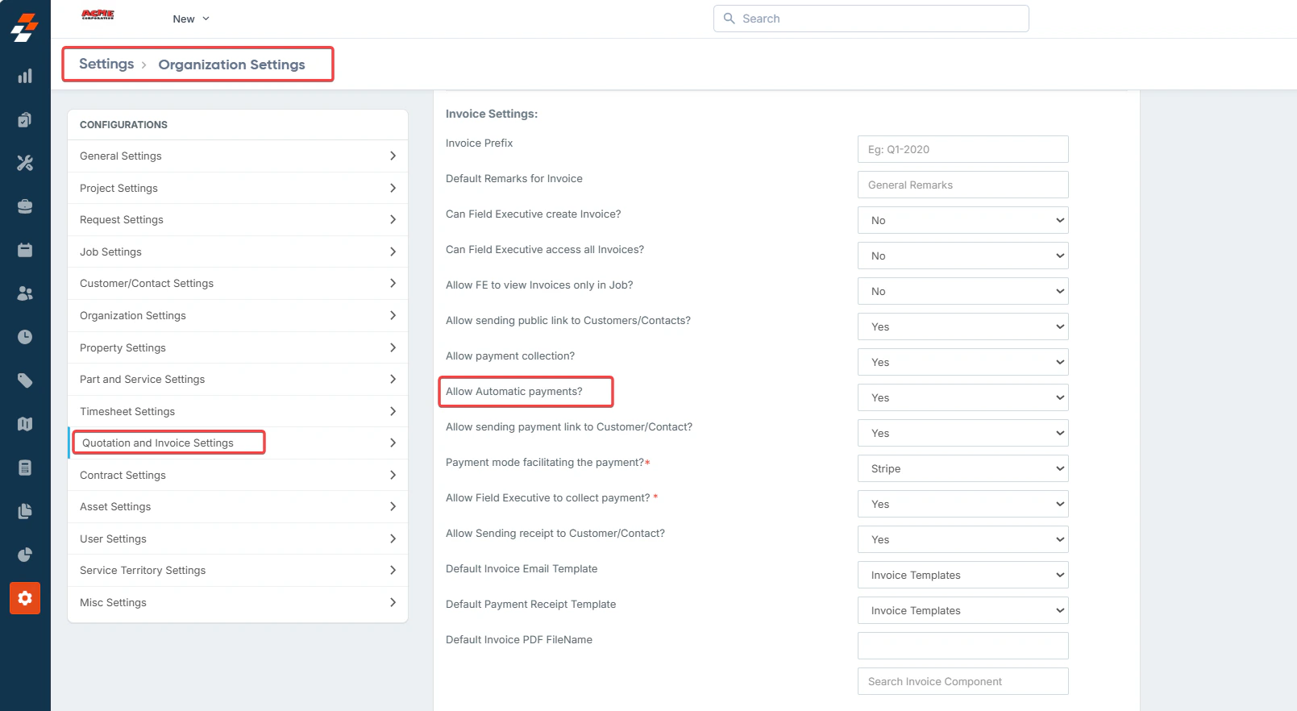Select Part and Service Settings row
1297x711 pixels.
click(x=238, y=379)
